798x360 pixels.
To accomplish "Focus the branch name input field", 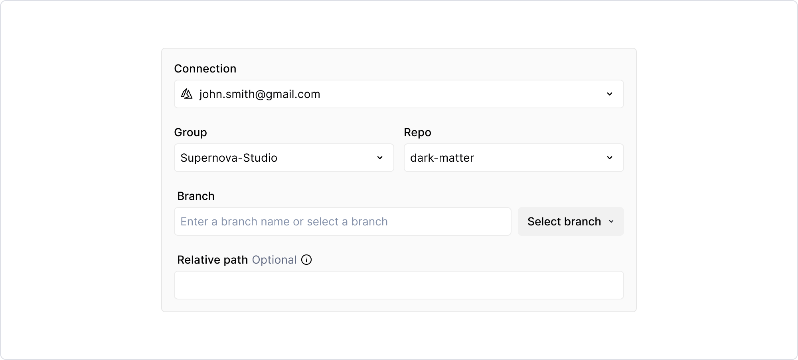I will coord(343,221).
